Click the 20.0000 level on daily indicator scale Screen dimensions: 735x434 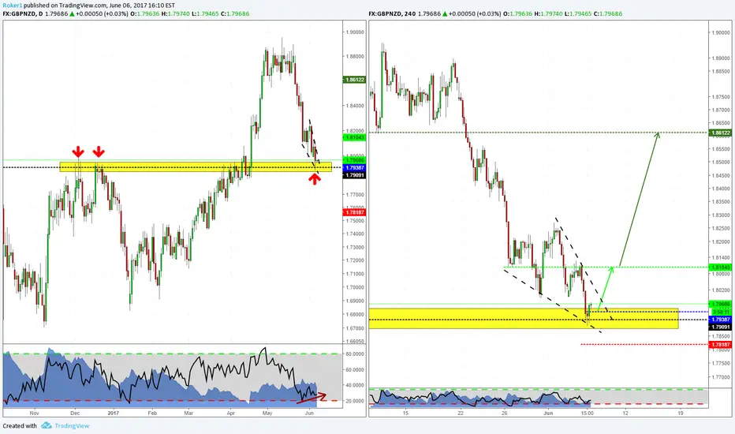[356, 401]
